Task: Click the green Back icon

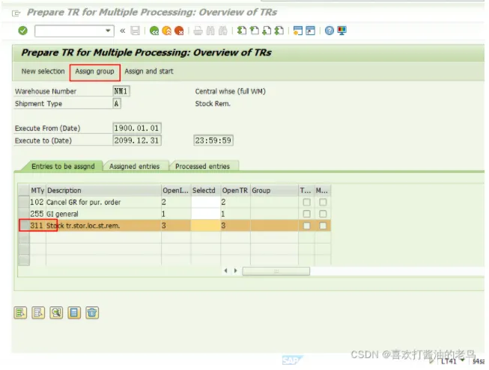Action: [x=154, y=31]
